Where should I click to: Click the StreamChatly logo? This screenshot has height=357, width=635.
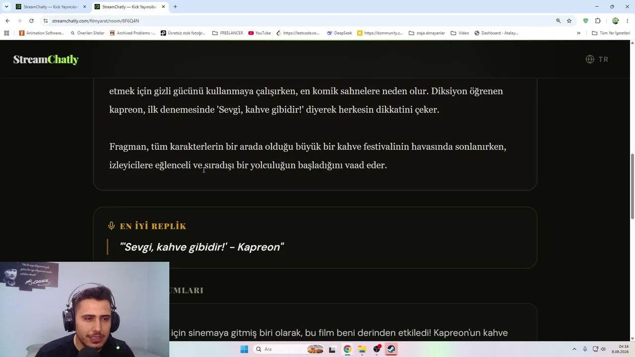(x=46, y=59)
